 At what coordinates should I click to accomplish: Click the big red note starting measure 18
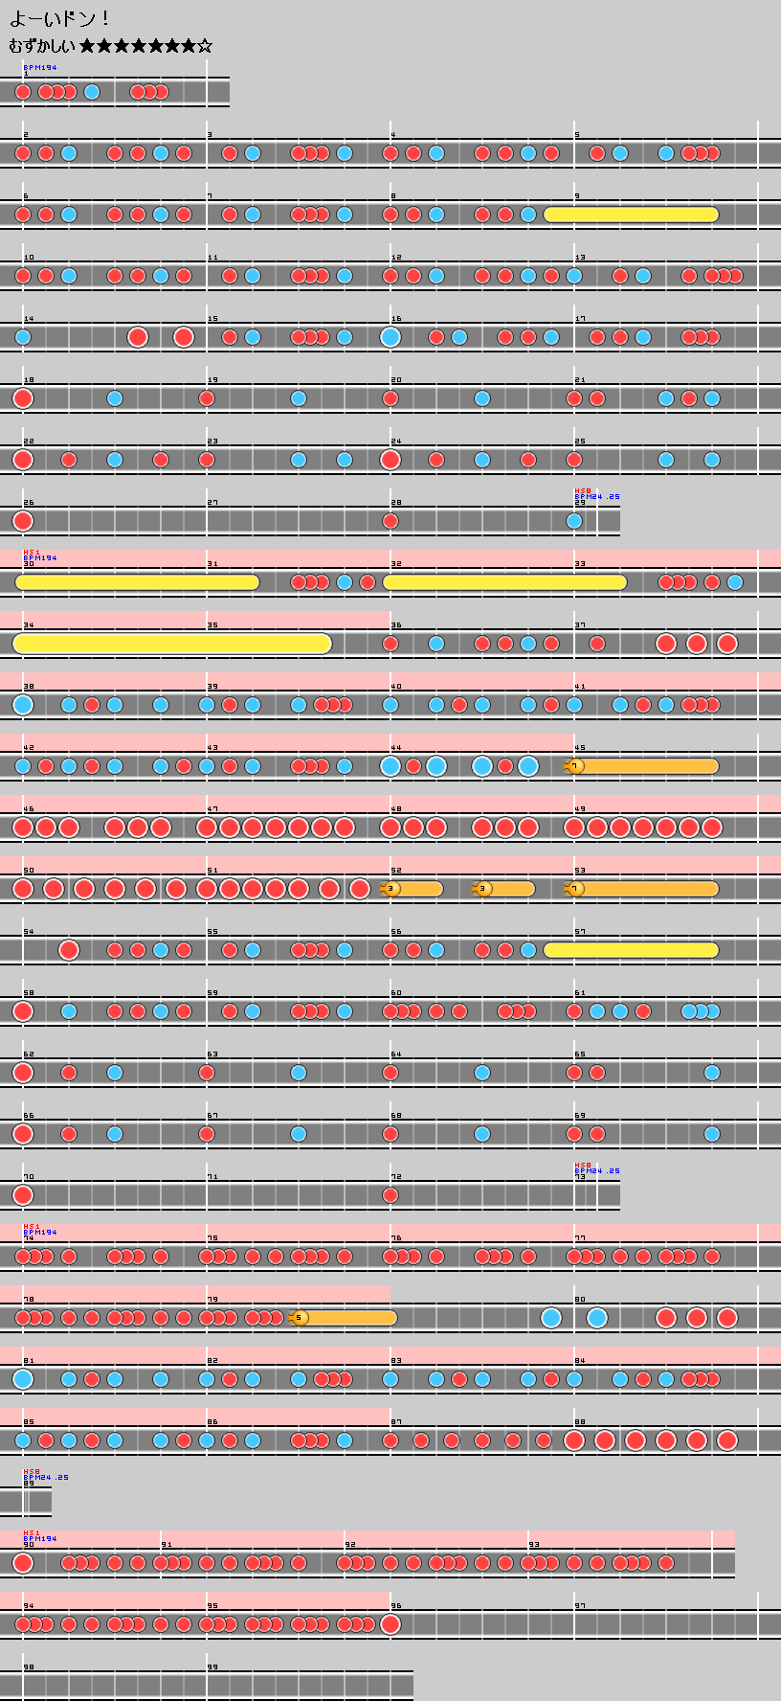[23, 398]
